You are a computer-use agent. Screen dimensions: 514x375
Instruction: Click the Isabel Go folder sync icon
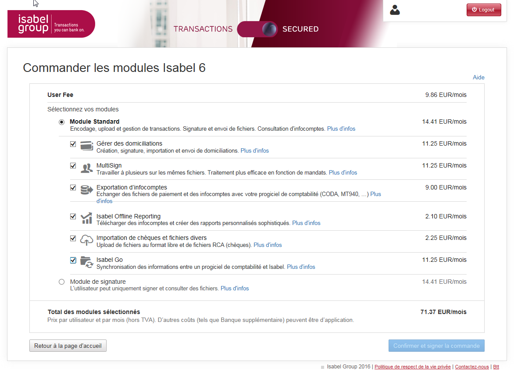(87, 262)
